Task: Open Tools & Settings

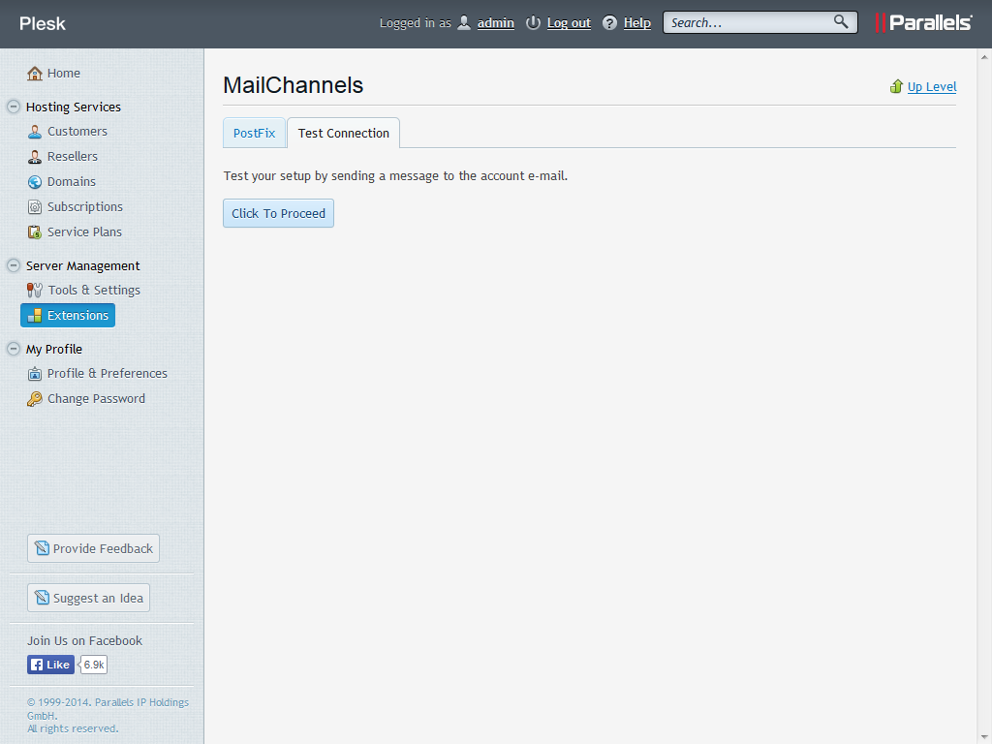Action: coord(94,291)
